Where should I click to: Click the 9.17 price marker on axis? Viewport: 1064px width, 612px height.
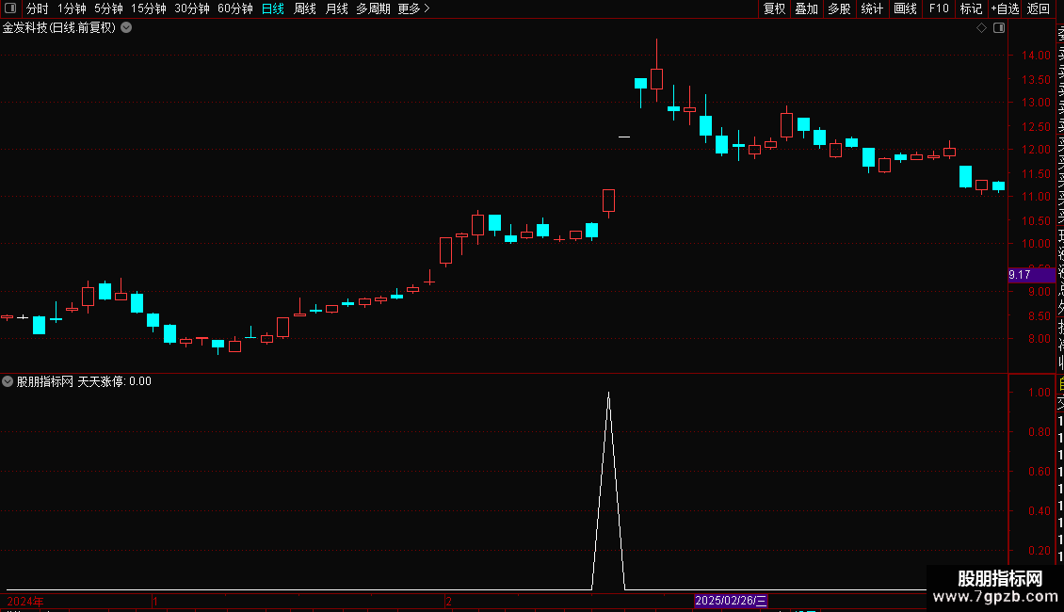pos(1031,275)
